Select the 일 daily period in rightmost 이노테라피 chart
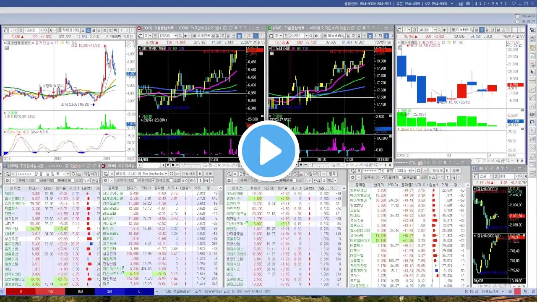This screenshot has height=302, width=537. click(x=477, y=30)
